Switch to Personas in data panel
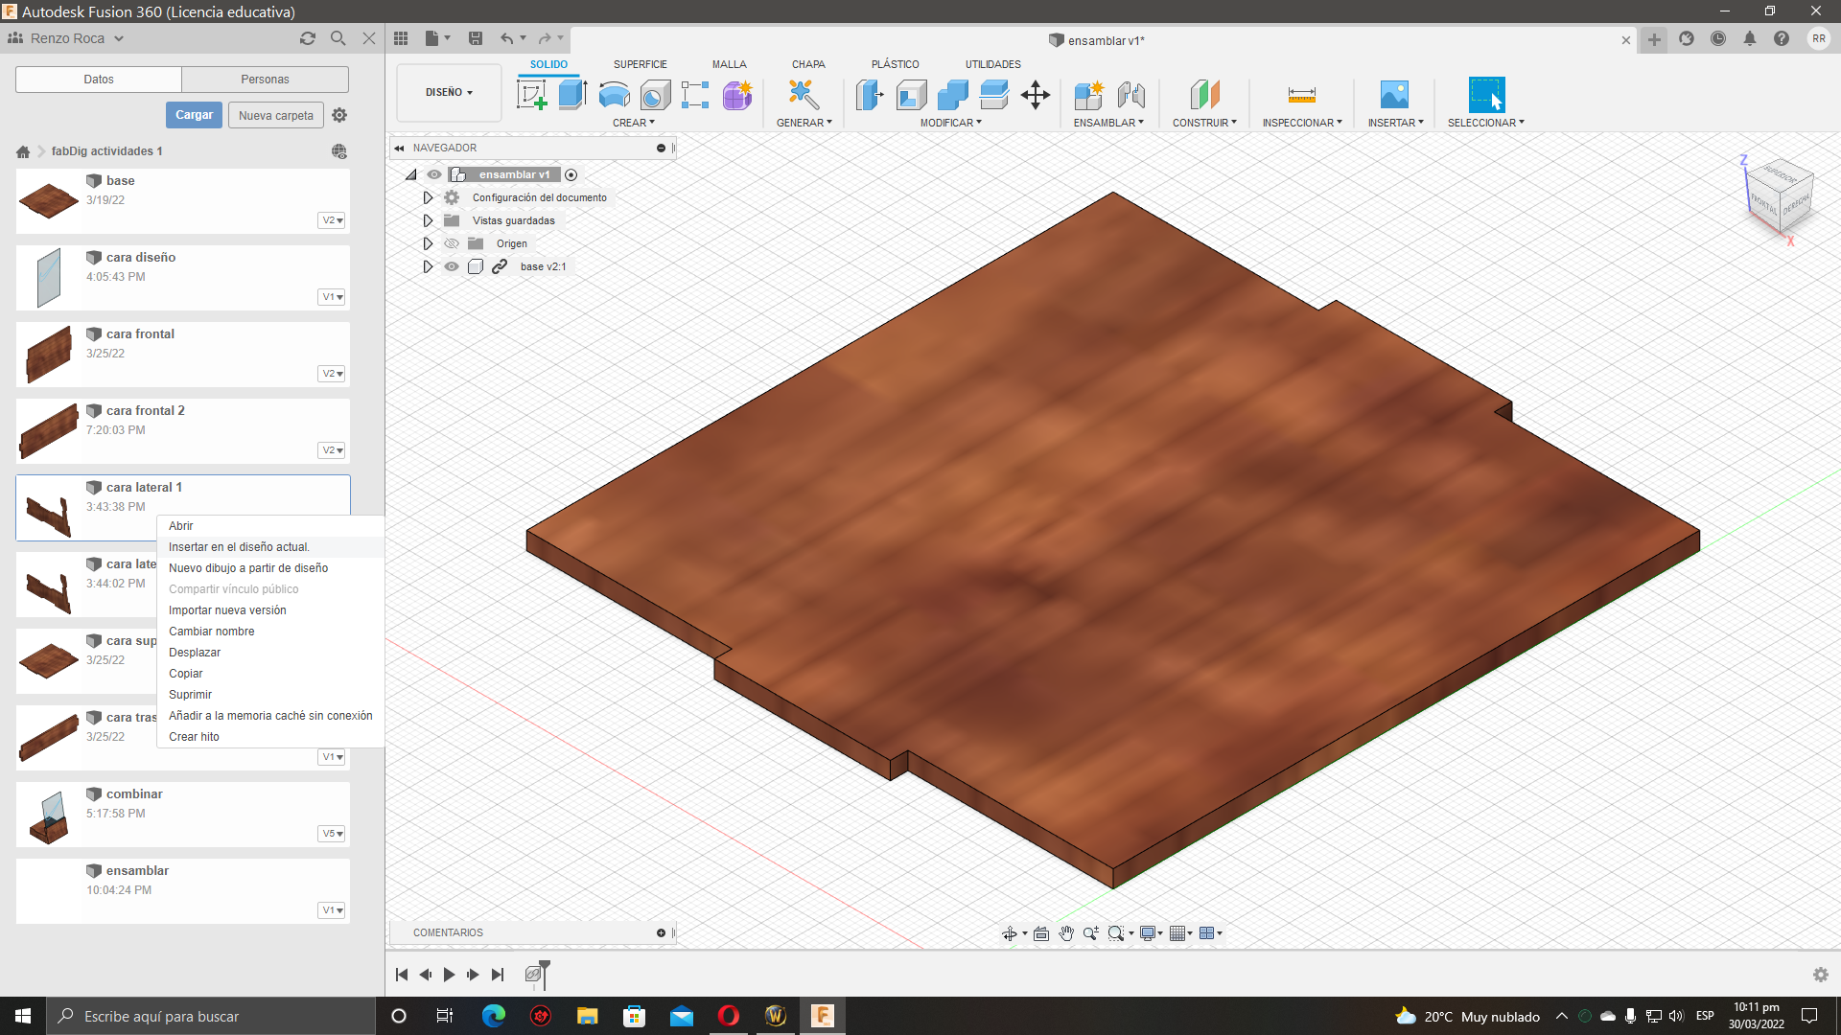 point(265,80)
